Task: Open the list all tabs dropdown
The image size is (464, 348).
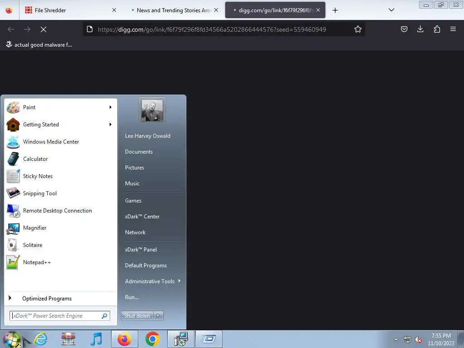Action: [391, 10]
